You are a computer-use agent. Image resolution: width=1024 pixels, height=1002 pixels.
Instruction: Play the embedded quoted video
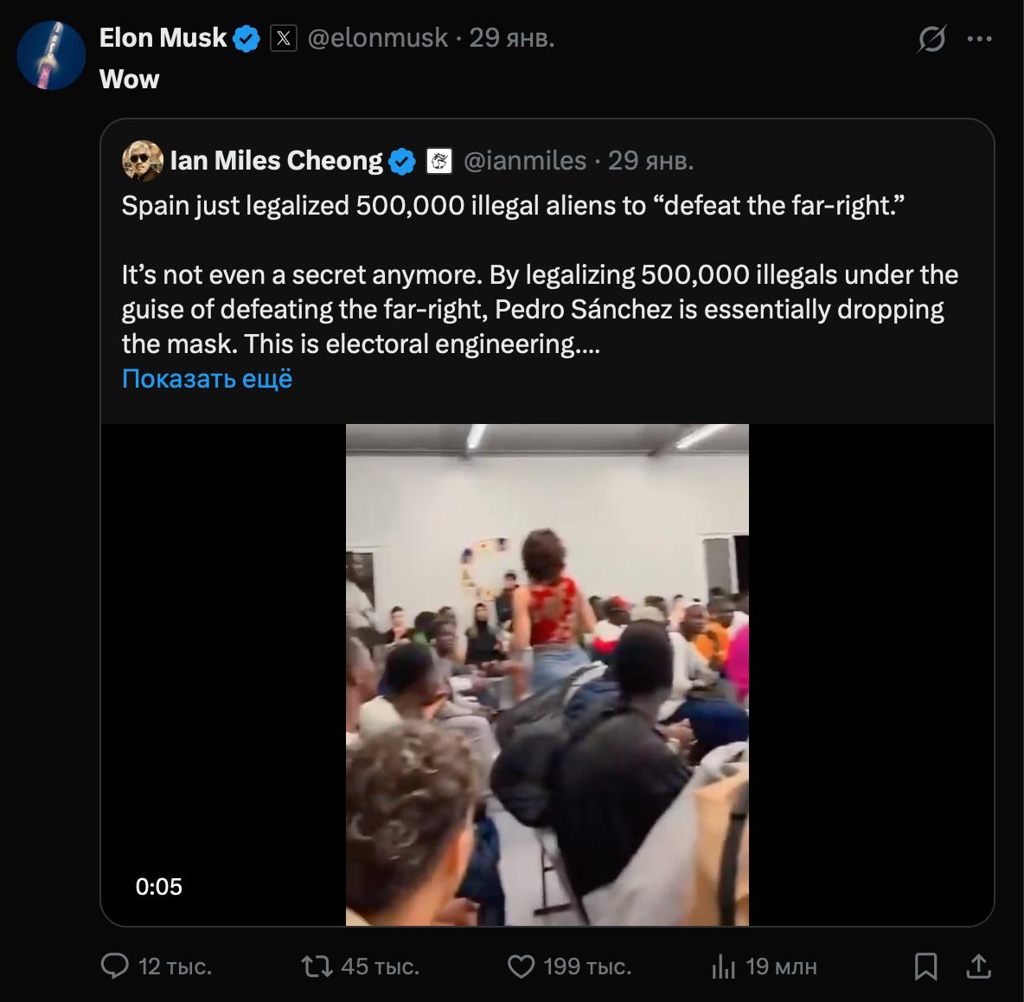point(547,675)
